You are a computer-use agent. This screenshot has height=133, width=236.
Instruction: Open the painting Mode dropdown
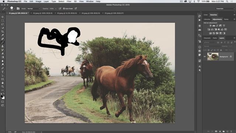point(34,8)
